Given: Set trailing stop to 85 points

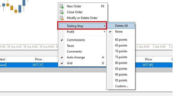Looking at the screenshot, I should click(x=121, y=69).
